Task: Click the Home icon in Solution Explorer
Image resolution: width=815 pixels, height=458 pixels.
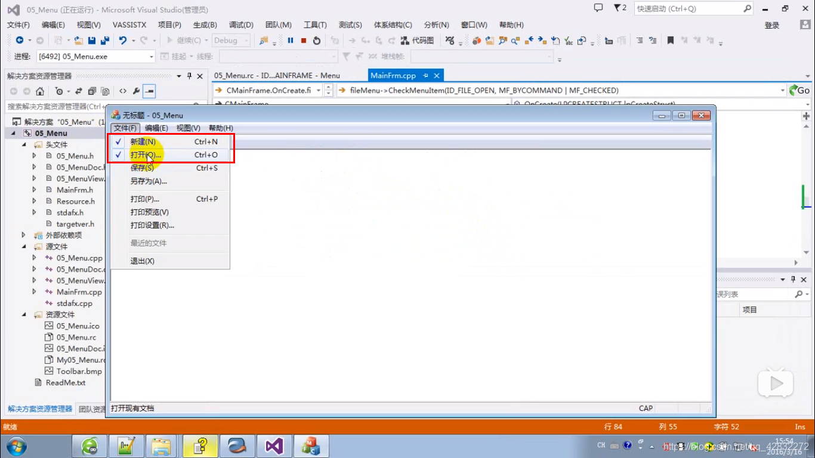Action: click(x=40, y=91)
